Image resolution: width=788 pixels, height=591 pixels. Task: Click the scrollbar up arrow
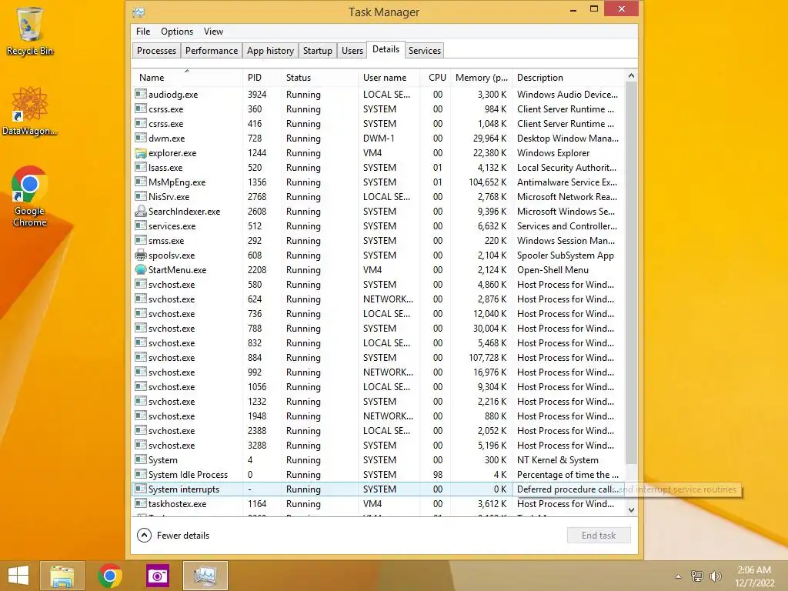point(631,75)
